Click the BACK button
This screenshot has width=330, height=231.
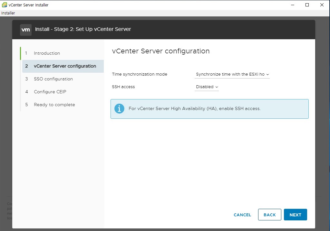click(x=270, y=215)
